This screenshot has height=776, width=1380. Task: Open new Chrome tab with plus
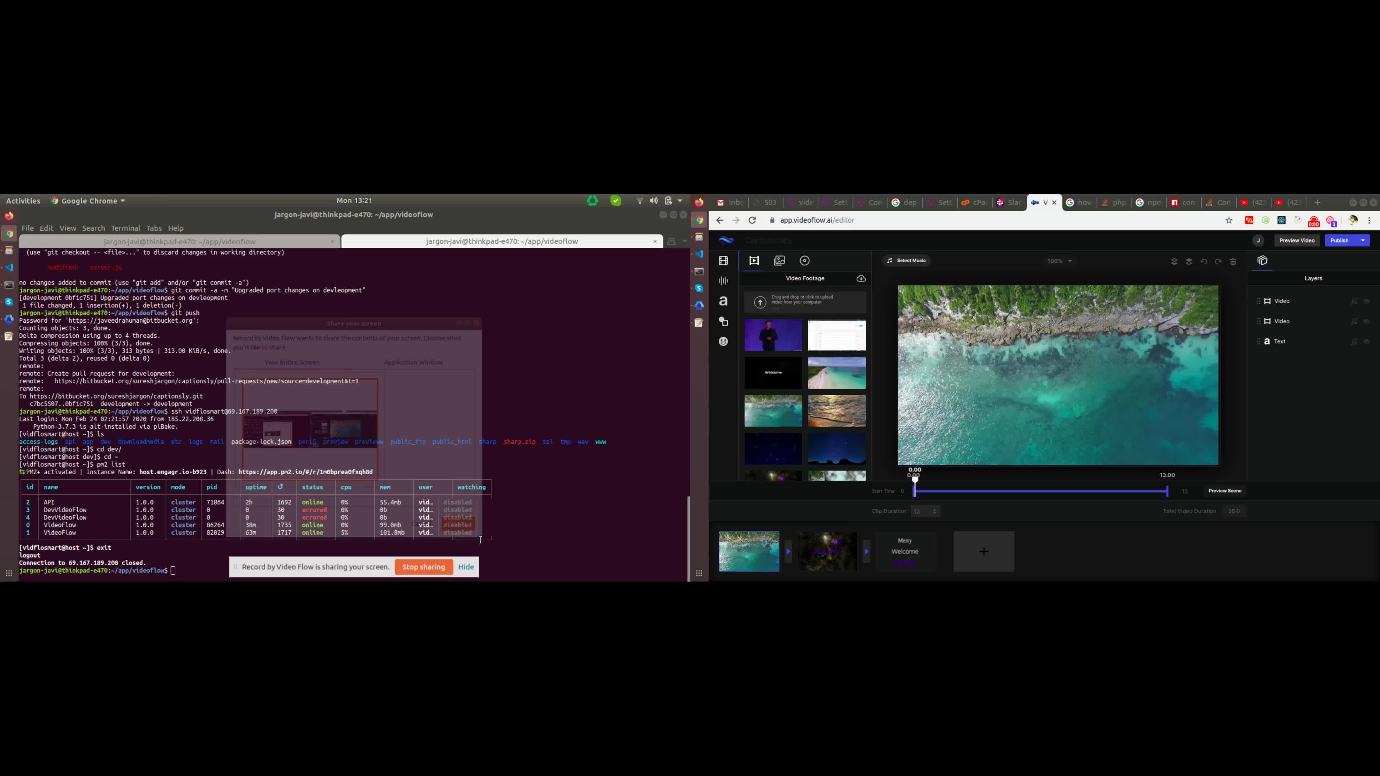(1317, 202)
